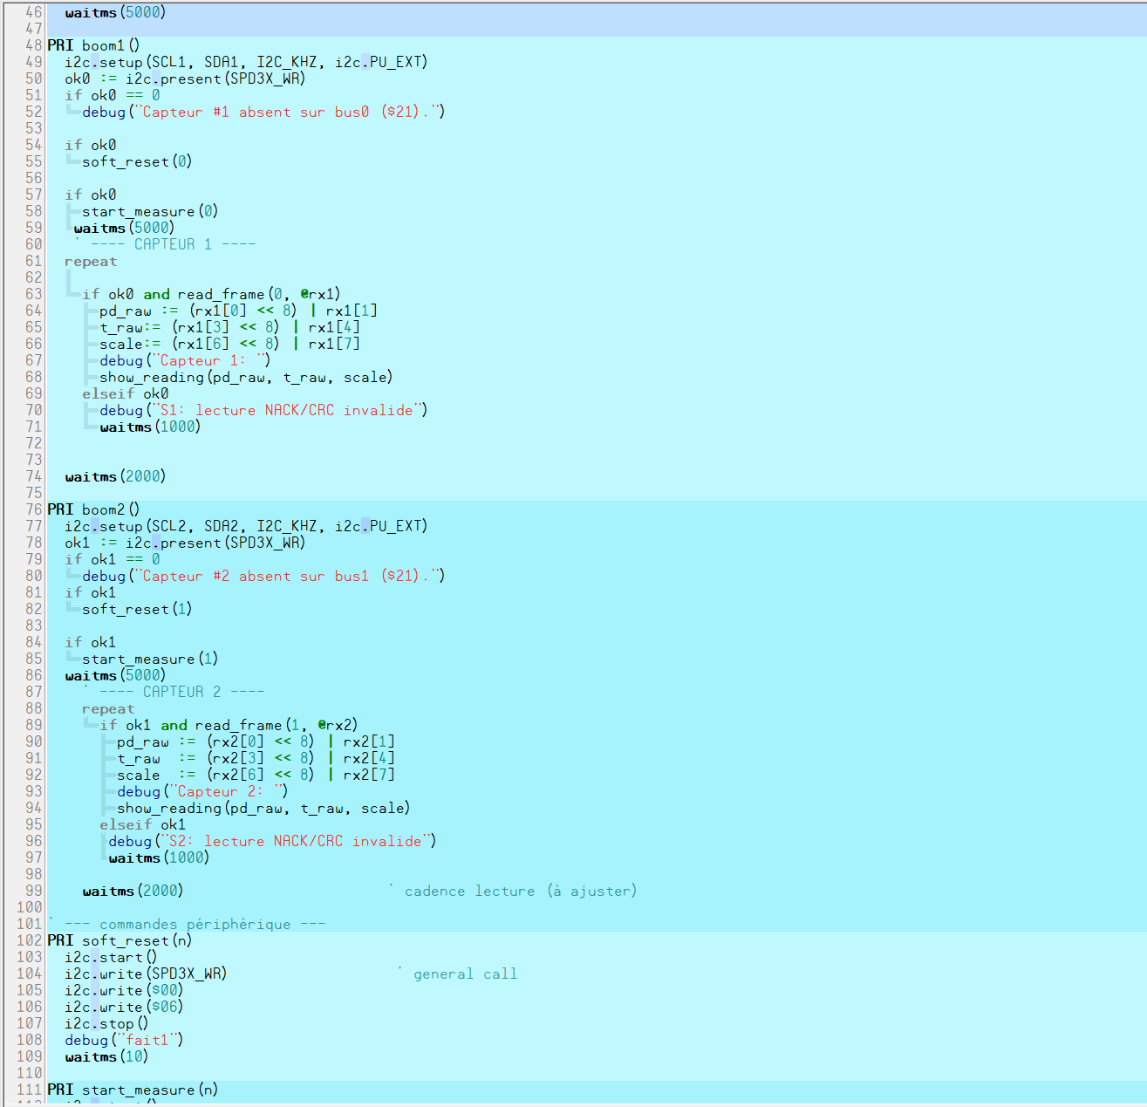Click line number 61 in the gutter
The width and height of the screenshot is (1147, 1107).
tap(33, 261)
